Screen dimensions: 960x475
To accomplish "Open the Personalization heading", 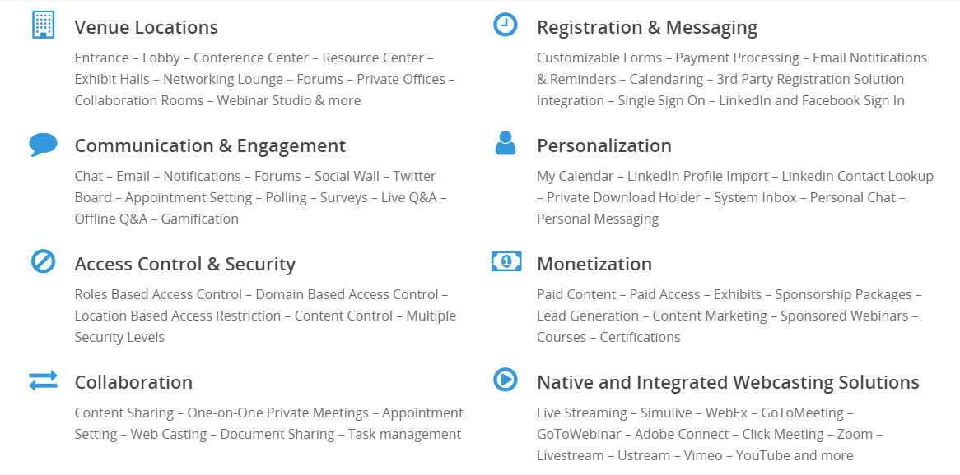I will 603,145.
